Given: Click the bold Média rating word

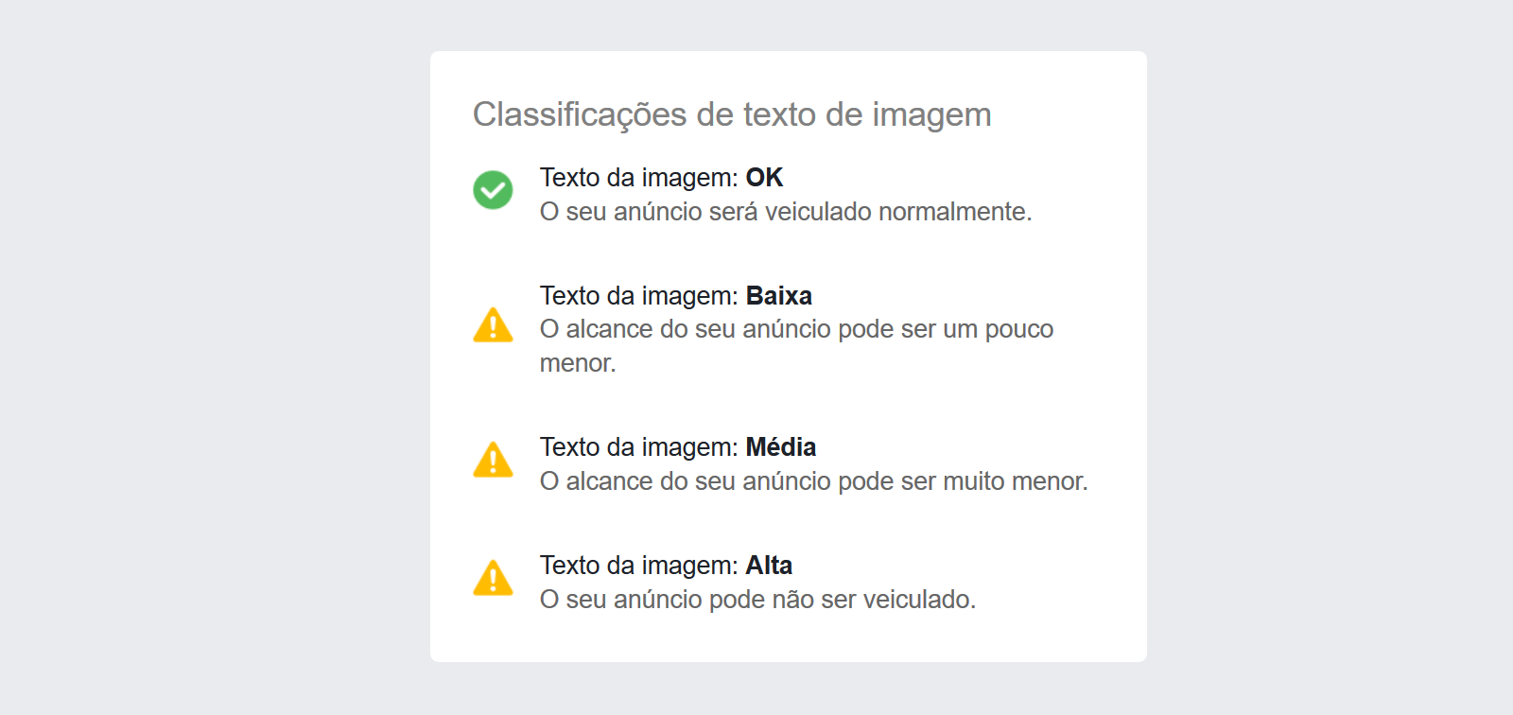Looking at the screenshot, I should coord(781,447).
